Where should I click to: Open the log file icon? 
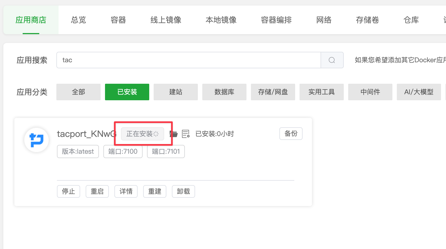coord(186,134)
